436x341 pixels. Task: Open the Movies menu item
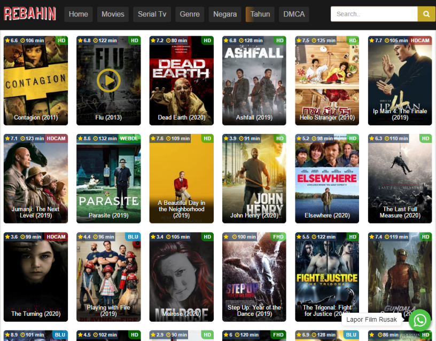tap(113, 14)
